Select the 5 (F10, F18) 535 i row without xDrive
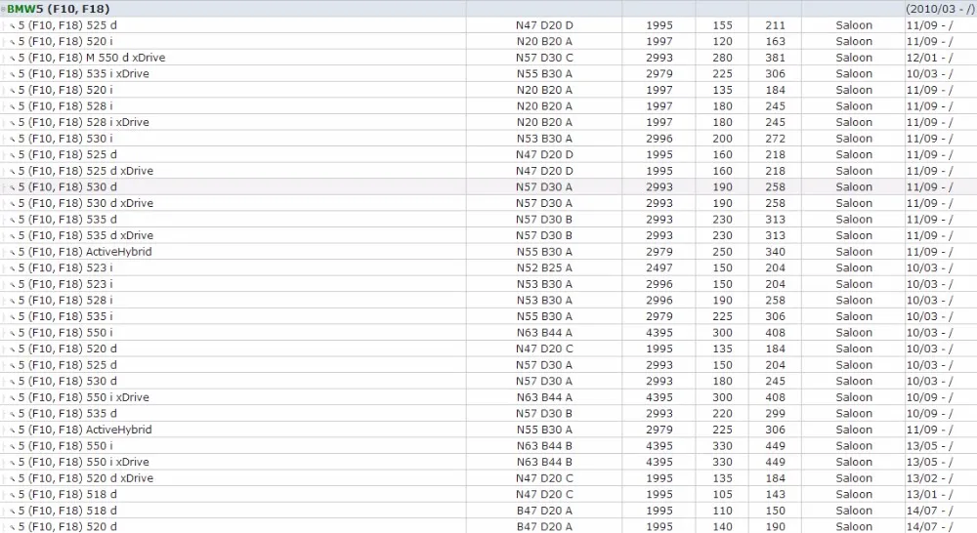 click(x=488, y=316)
